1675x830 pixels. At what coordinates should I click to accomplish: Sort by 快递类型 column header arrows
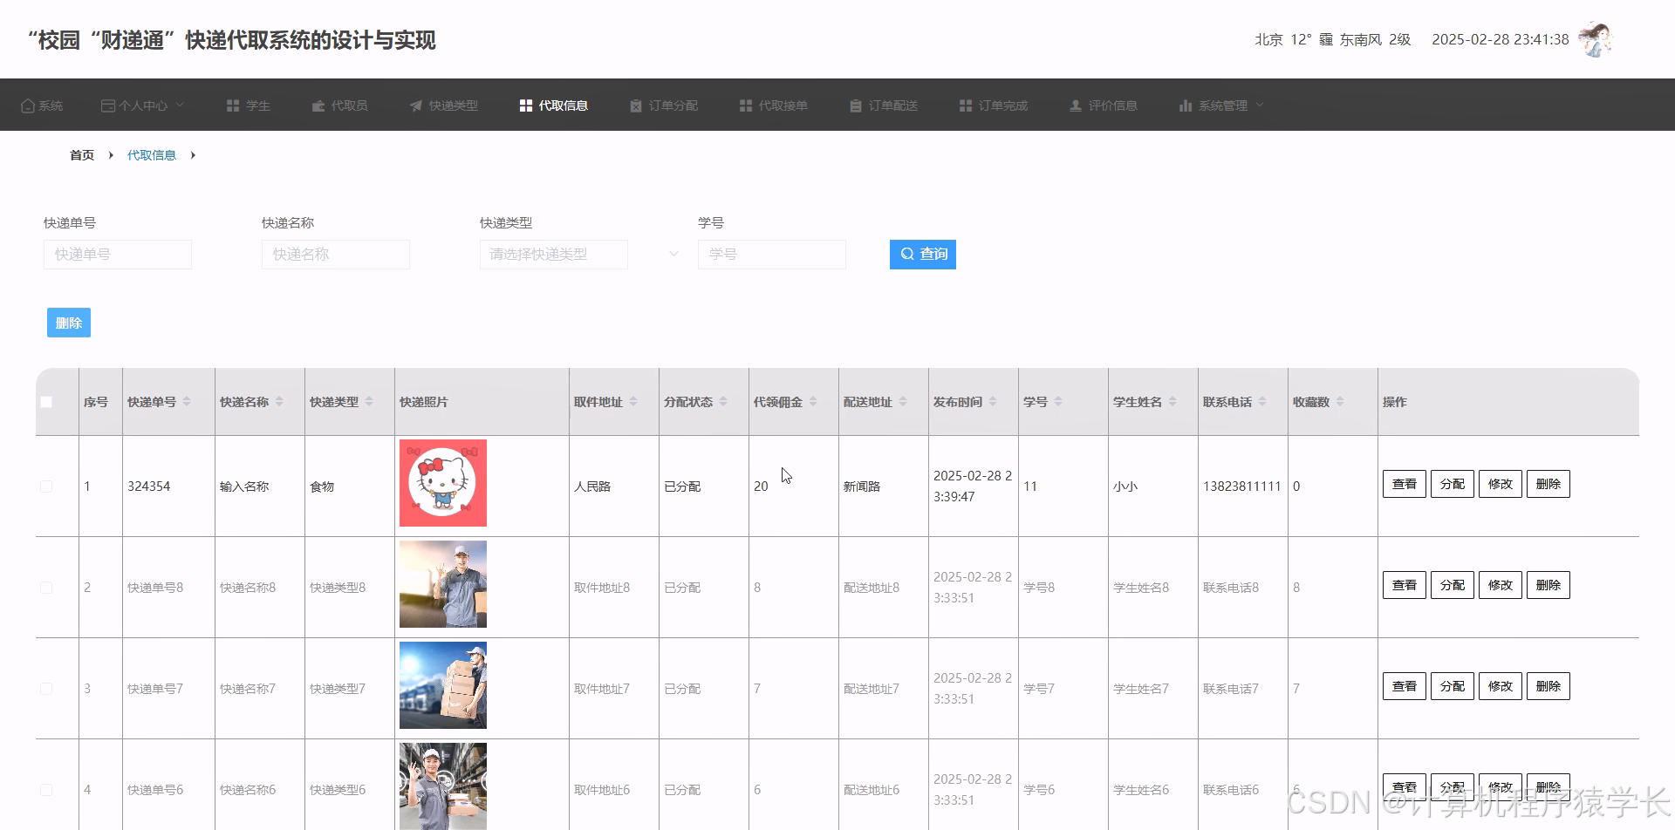pos(369,402)
